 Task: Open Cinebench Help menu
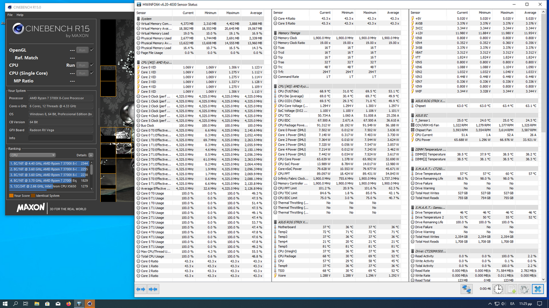(20, 15)
